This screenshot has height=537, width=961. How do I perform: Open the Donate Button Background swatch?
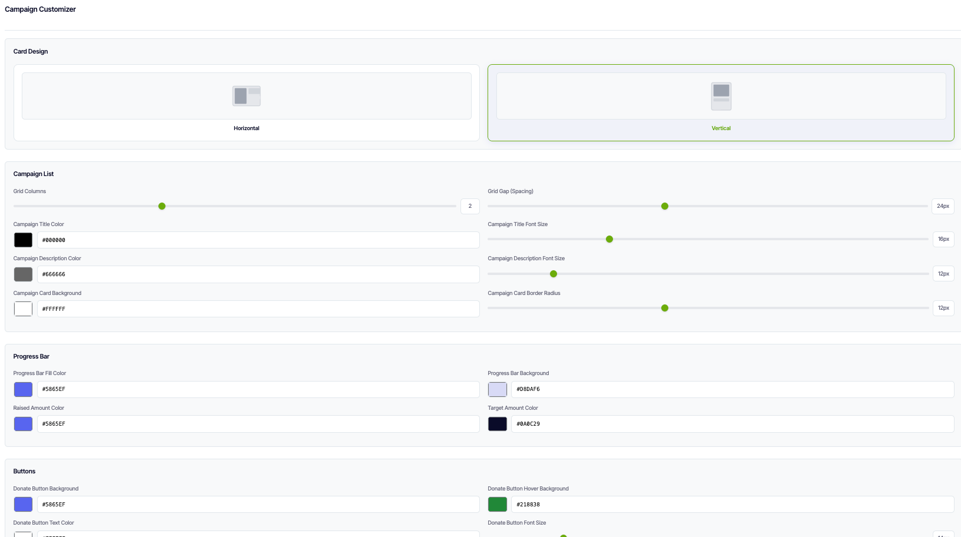[23, 504]
